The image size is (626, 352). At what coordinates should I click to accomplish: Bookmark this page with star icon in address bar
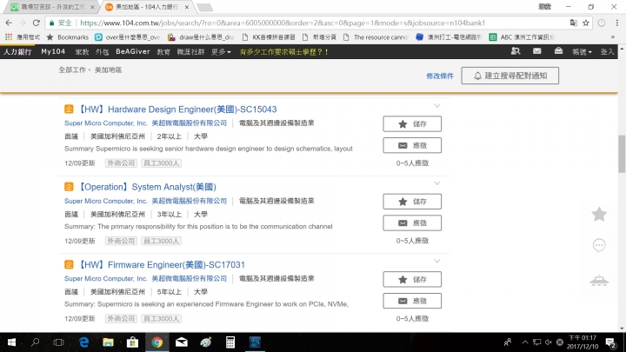pos(586,23)
